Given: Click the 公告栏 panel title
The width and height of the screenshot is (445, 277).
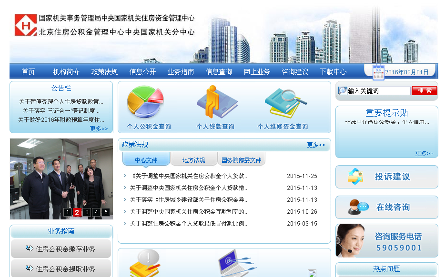Looking at the screenshot, I should pos(61,88).
